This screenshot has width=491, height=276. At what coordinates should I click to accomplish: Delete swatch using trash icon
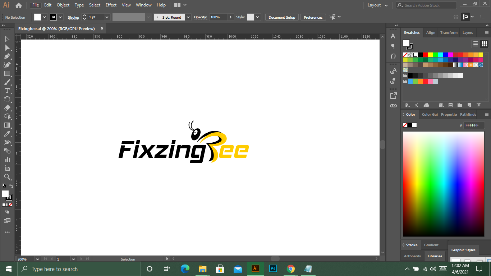point(478,105)
